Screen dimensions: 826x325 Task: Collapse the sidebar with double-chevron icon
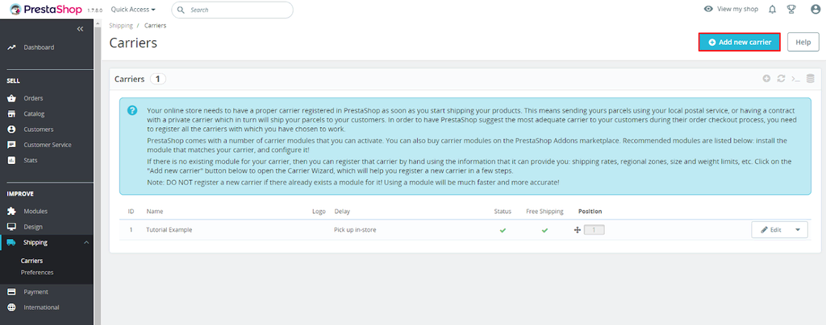point(80,29)
